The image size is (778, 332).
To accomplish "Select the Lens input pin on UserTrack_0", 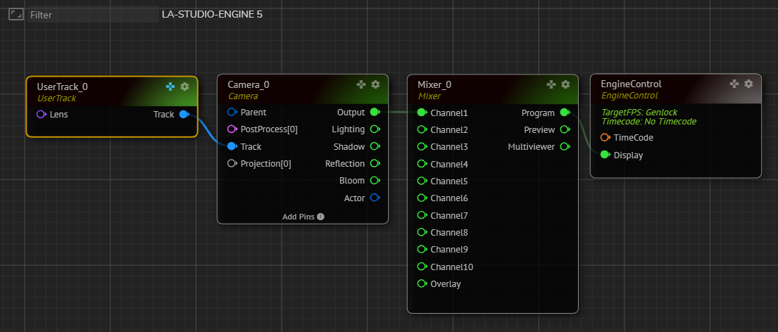I will pyautogui.click(x=41, y=114).
